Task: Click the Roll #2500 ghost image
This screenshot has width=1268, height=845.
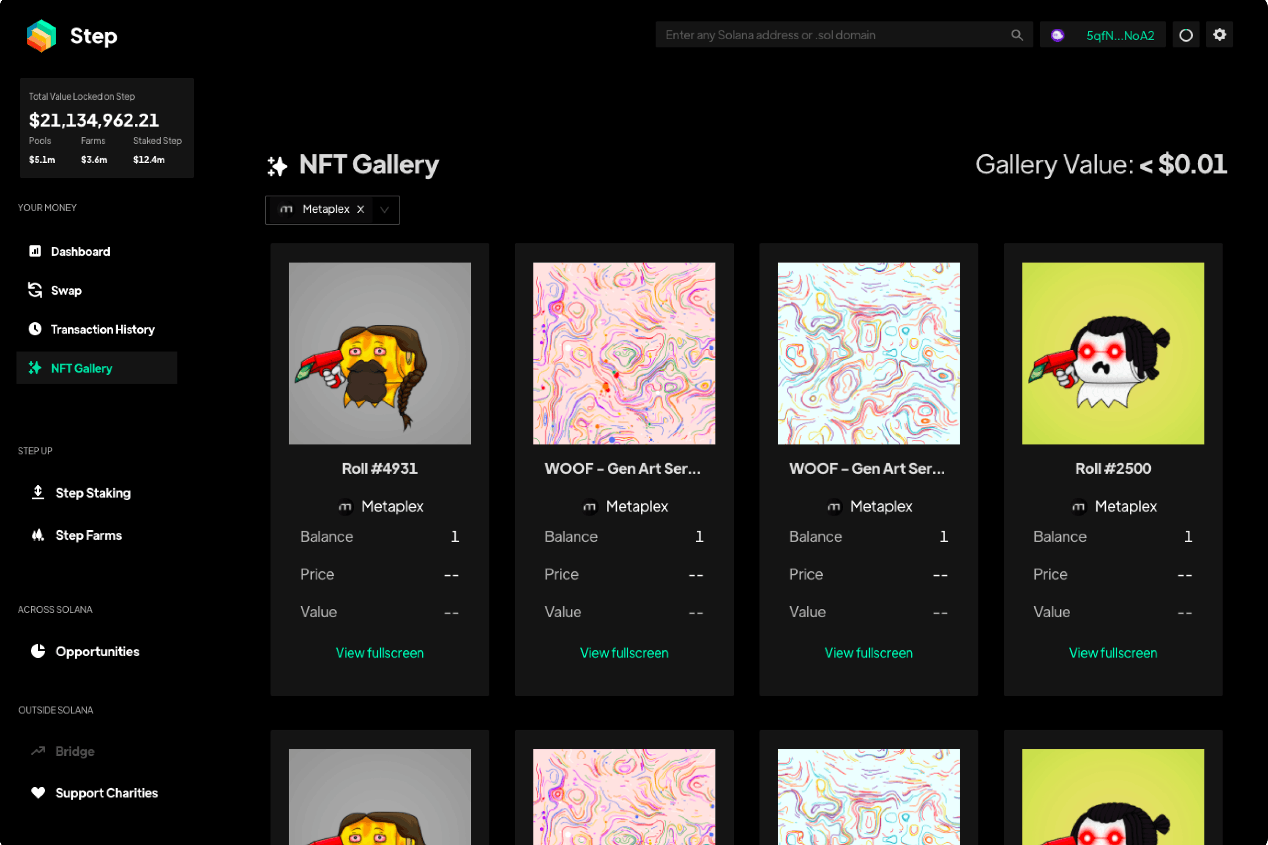Action: pyautogui.click(x=1113, y=353)
